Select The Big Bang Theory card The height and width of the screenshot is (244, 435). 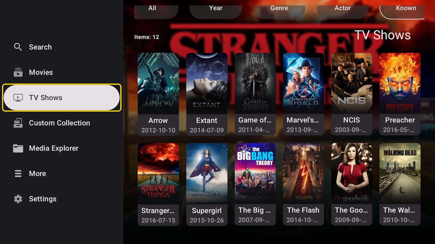click(255, 184)
